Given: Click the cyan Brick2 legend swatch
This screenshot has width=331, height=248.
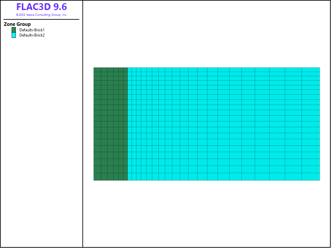Looking at the screenshot, I should [14, 35].
